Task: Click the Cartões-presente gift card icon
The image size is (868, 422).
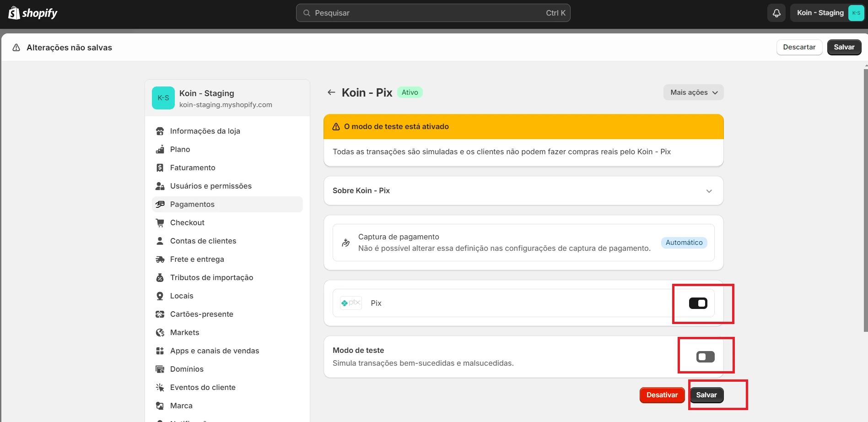Action: (160, 314)
